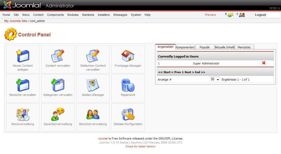Open the Neuen Content anlegen icon

point(23,56)
